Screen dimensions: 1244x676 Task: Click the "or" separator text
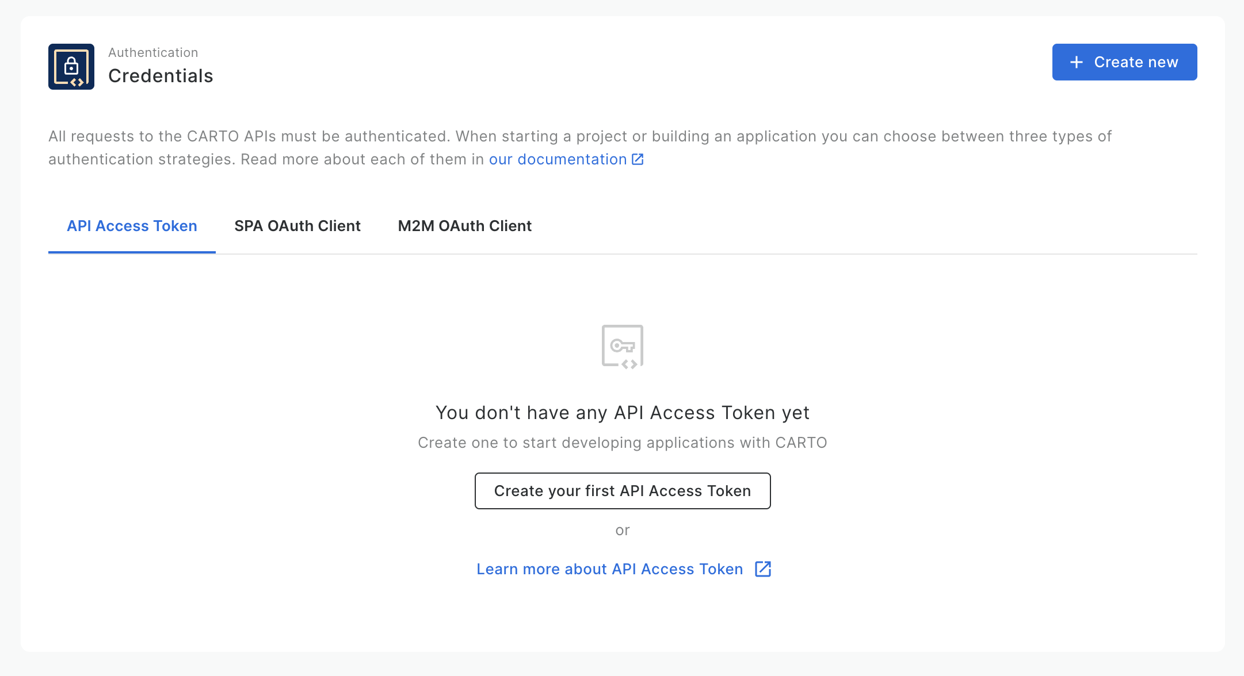pos(622,530)
